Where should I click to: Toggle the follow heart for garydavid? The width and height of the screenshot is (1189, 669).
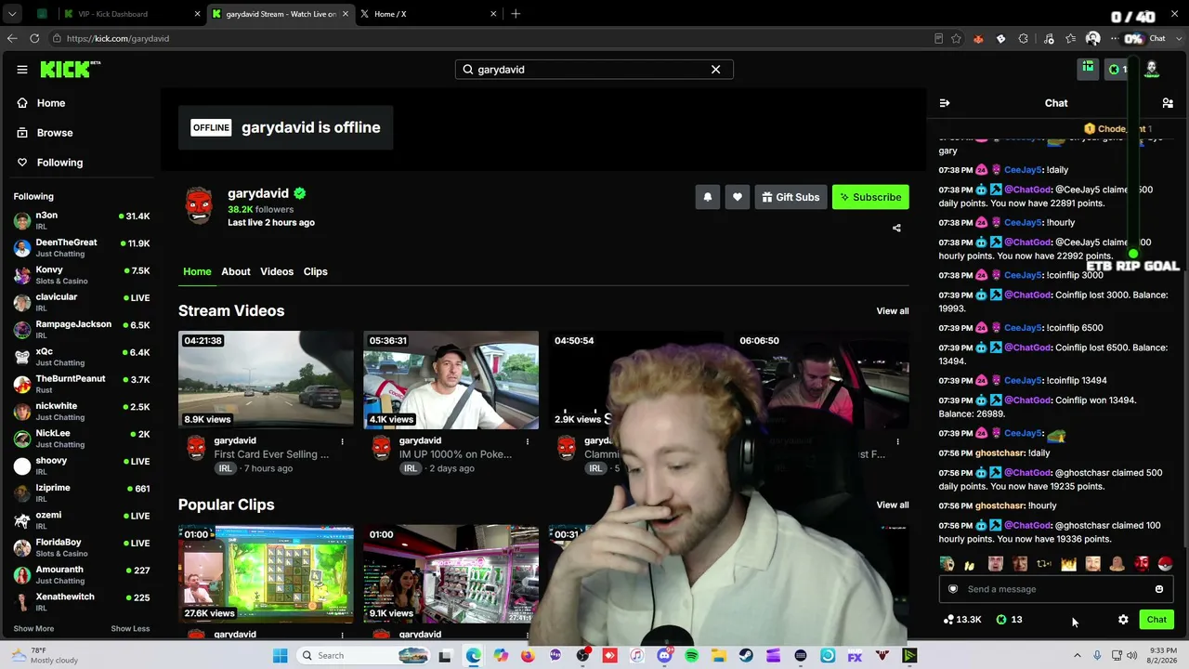pos(738,197)
